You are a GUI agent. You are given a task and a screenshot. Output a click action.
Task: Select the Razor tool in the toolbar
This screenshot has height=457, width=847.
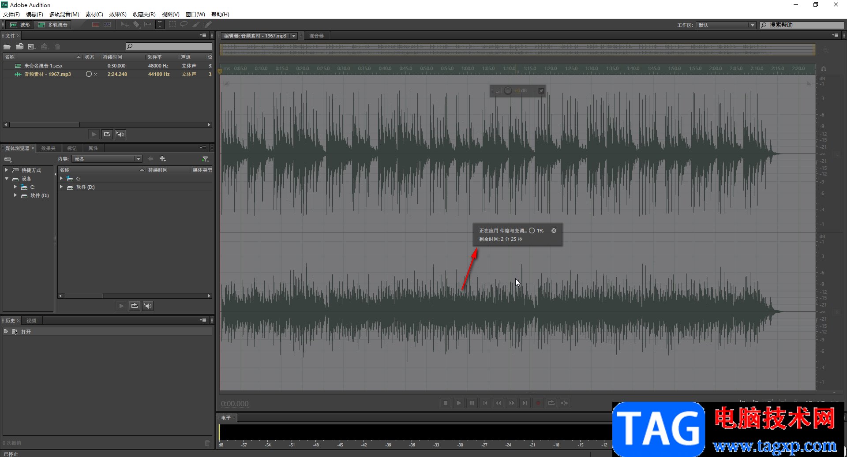click(x=136, y=25)
